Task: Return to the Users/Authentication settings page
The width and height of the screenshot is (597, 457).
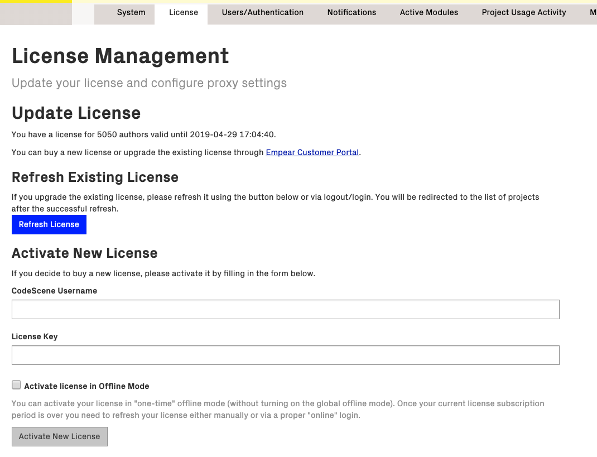Action: pyautogui.click(x=262, y=12)
